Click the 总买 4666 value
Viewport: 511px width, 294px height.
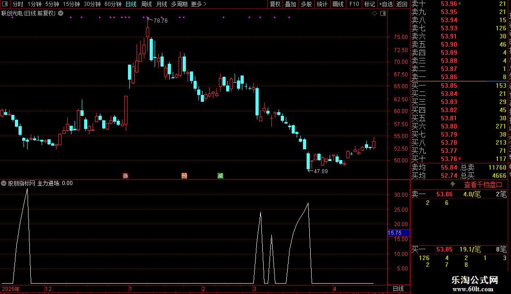[x=499, y=175]
